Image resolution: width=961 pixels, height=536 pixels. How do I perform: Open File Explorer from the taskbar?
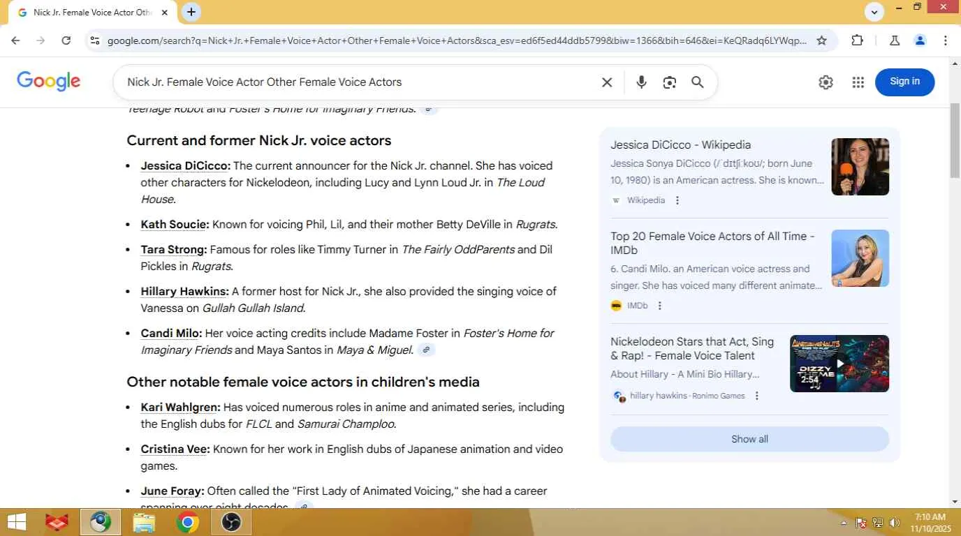[144, 522]
